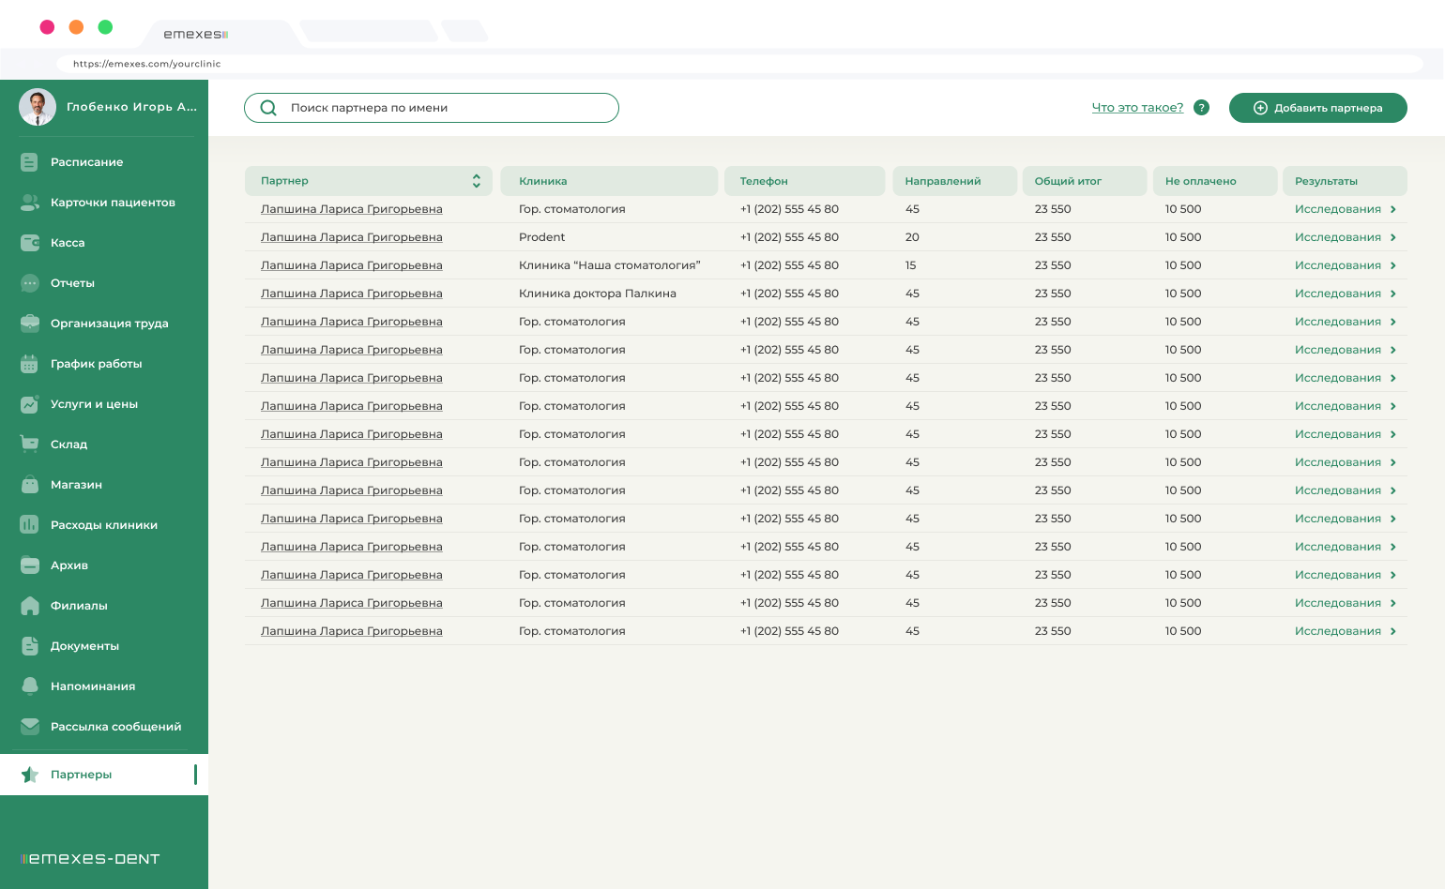
Task: Click the Рассылка сообщений envelope icon
Action: pos(29,727)
